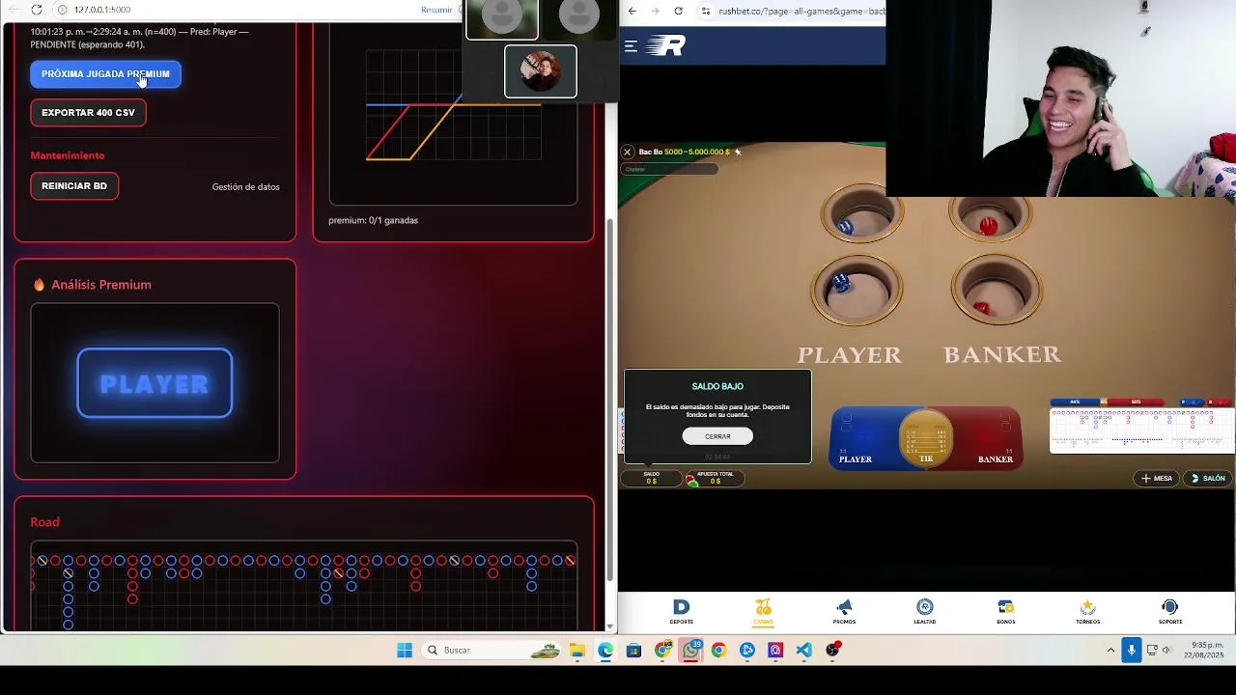Viewport: 1236px width, 695px height.
Task: Click the + MESA button
Action: click(1156, 478)
